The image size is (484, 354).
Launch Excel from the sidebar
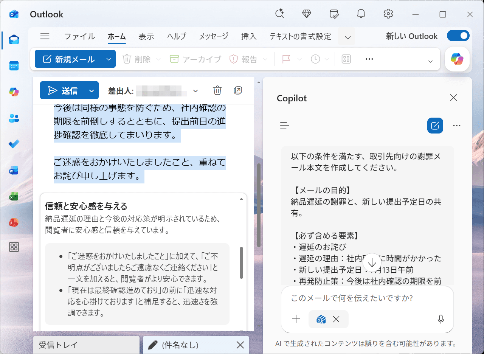pos(14,197)
